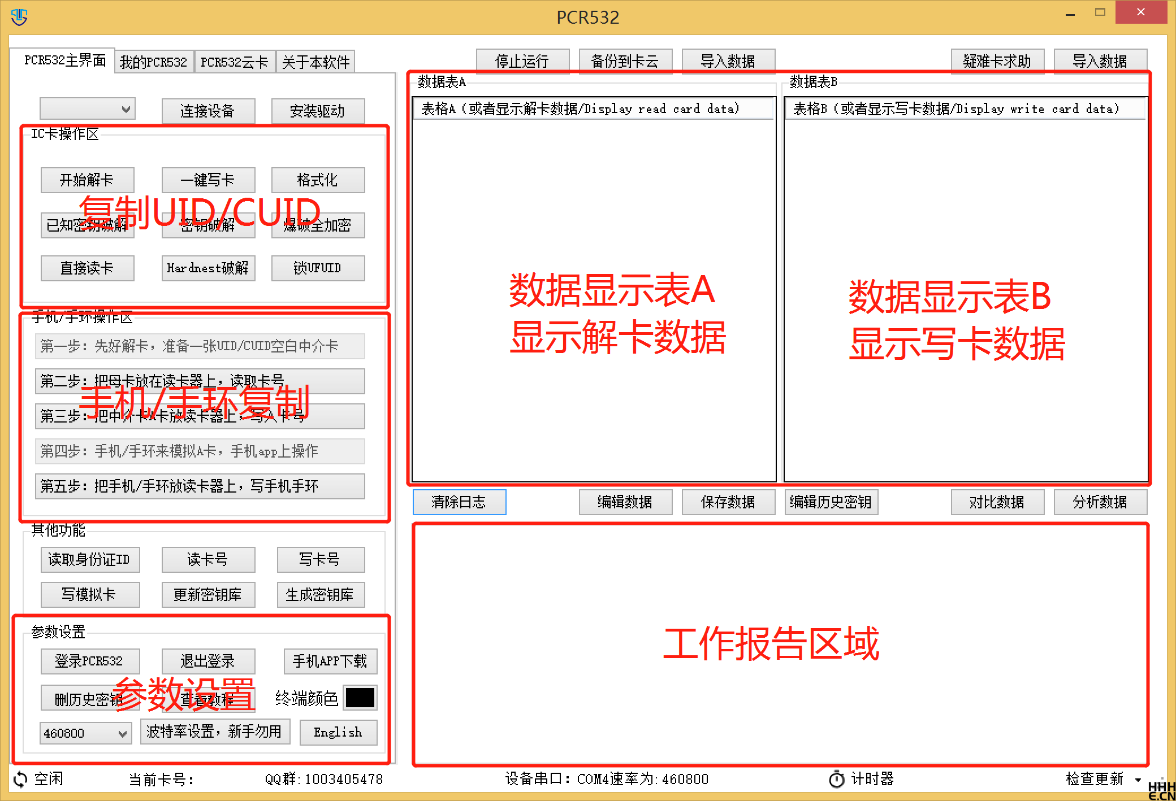Start card decryption with 开始解卡
The width and height of the screenshot is (1176, 801).
click(x=87, y=180)
